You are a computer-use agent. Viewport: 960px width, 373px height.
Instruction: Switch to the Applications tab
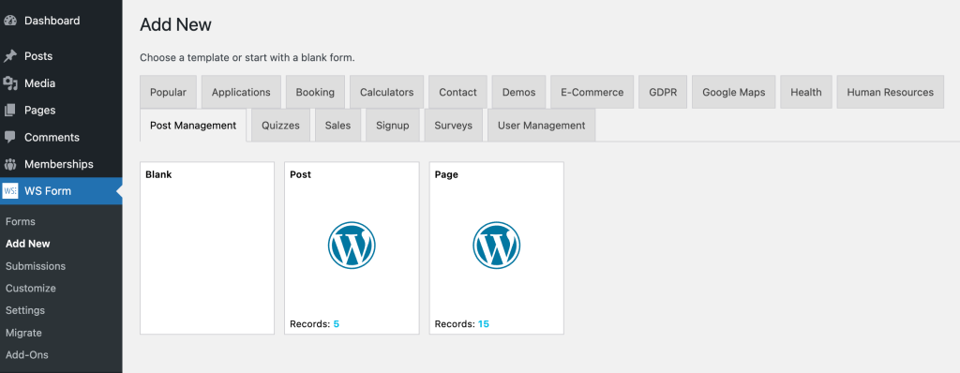tap(241, 92)
